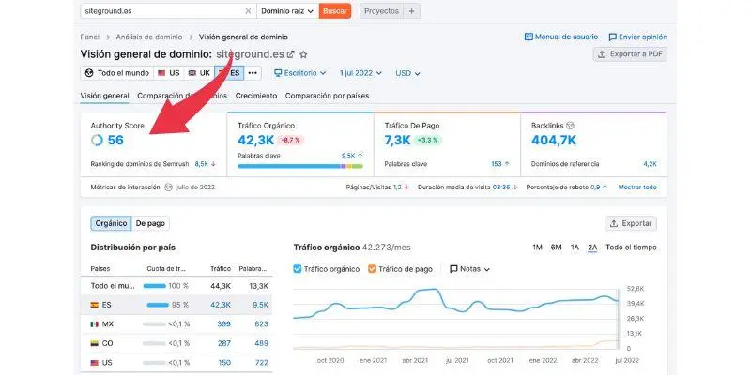The height and width of the screenshot is (375, 751).
Task: Toggle the Tráfico de pago checkbox
Action: 373,269
